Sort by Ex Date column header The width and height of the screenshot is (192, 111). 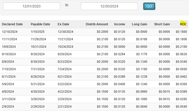[63, 24]
